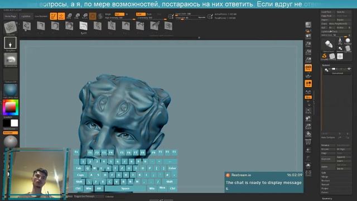Screen dimensions: 357x201
Task: Expand the Geometry palette
Action: point(327,199)
